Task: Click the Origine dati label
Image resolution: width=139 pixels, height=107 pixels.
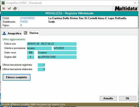Action: click(x=10, y=57)
